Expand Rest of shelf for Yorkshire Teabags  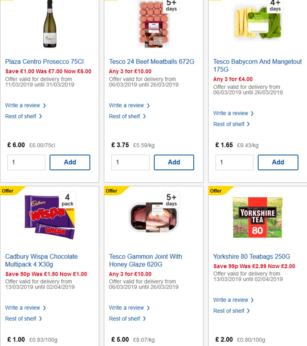click(x=229, y=311)
